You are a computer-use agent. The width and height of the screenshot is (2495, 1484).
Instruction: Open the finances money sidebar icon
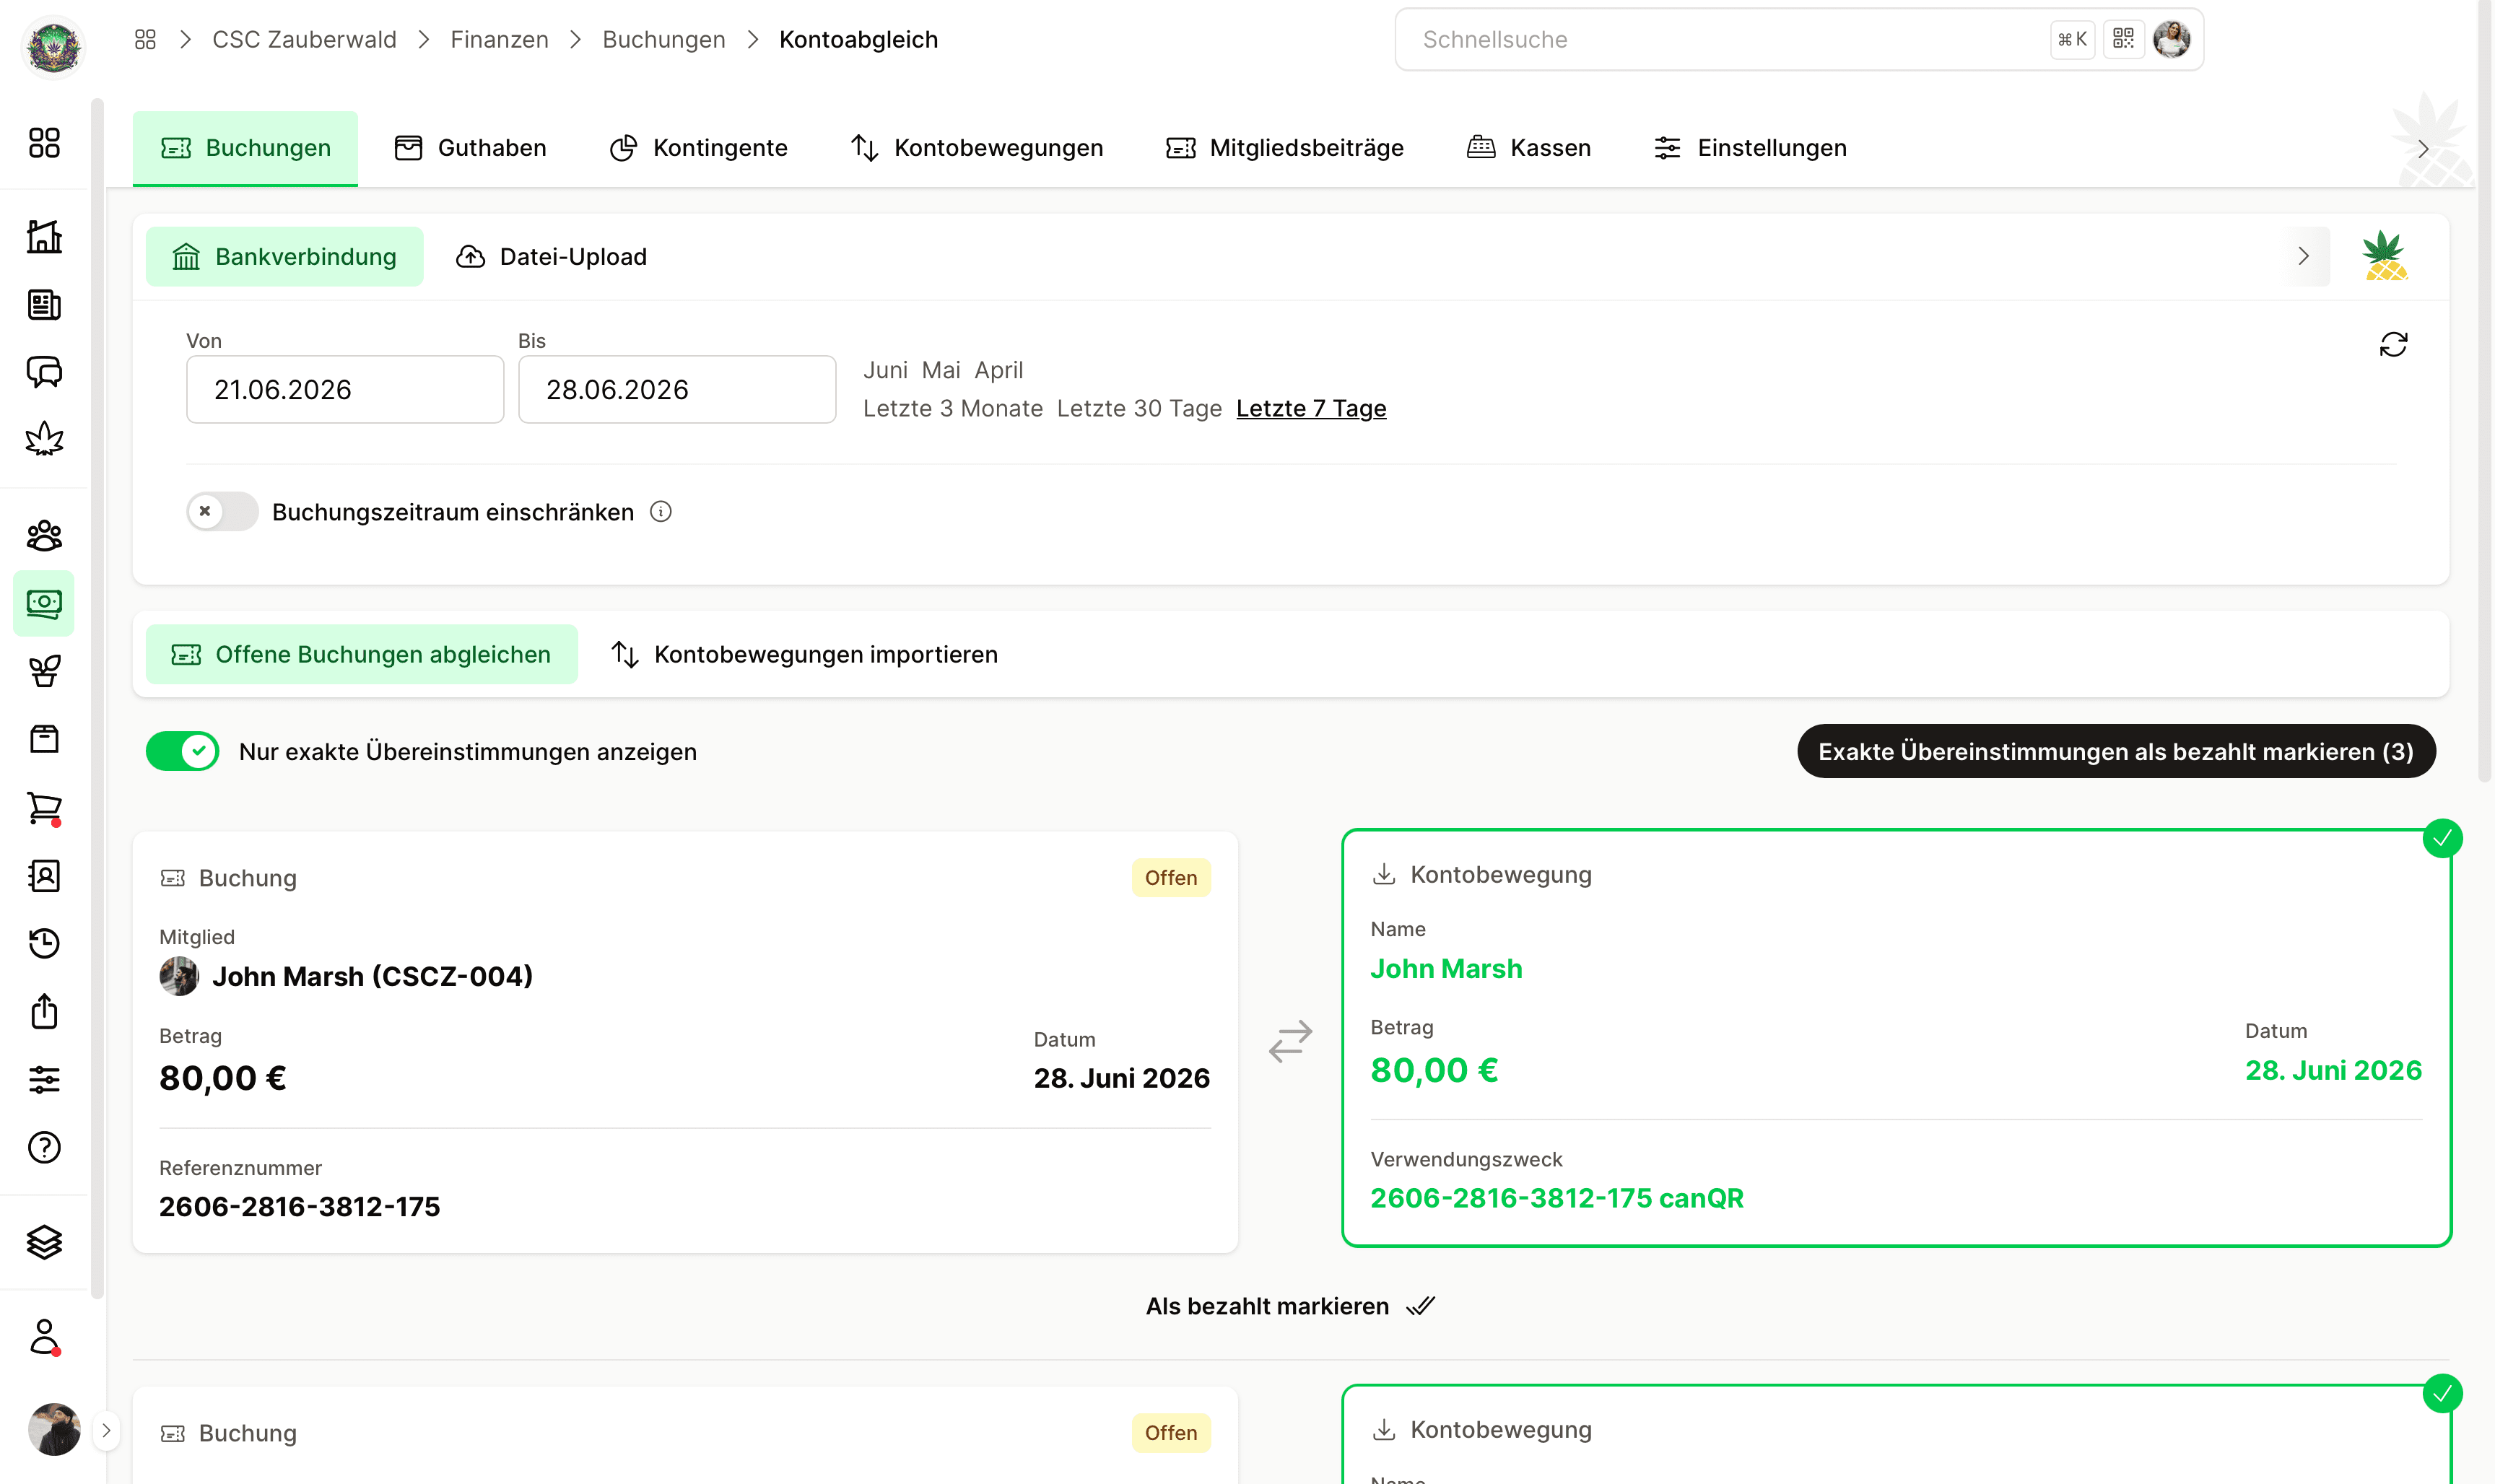point(44,603)
